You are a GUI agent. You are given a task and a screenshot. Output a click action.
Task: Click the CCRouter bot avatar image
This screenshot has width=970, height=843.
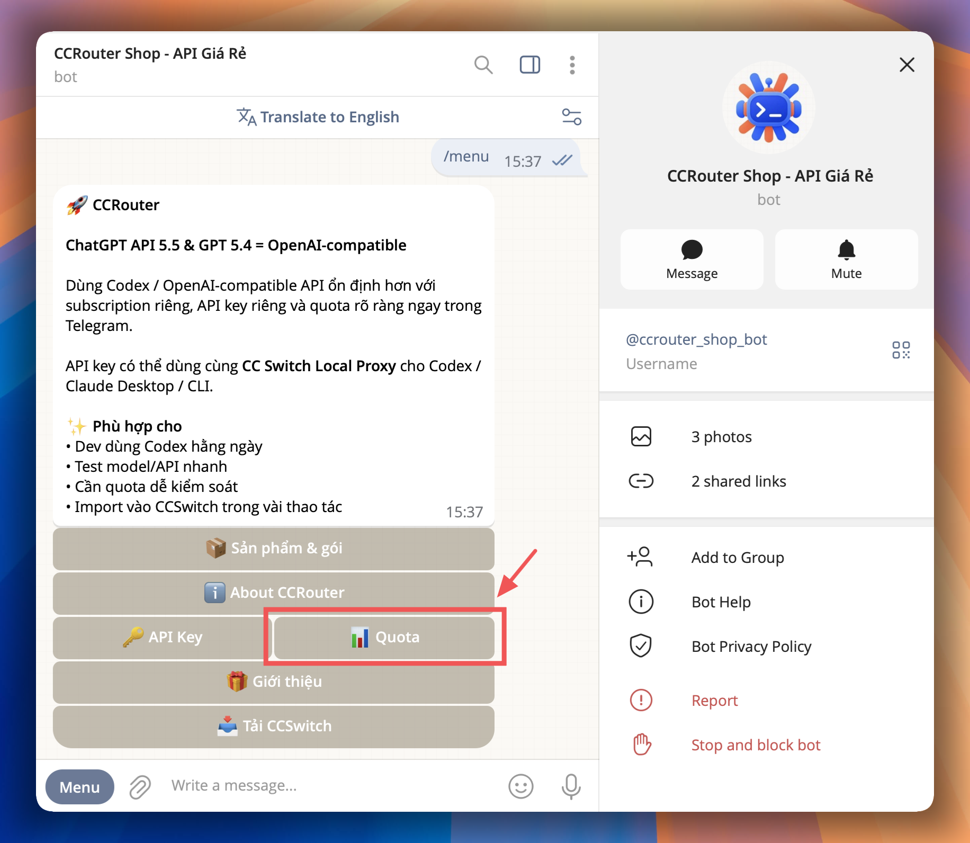click(x=769, y=107)
